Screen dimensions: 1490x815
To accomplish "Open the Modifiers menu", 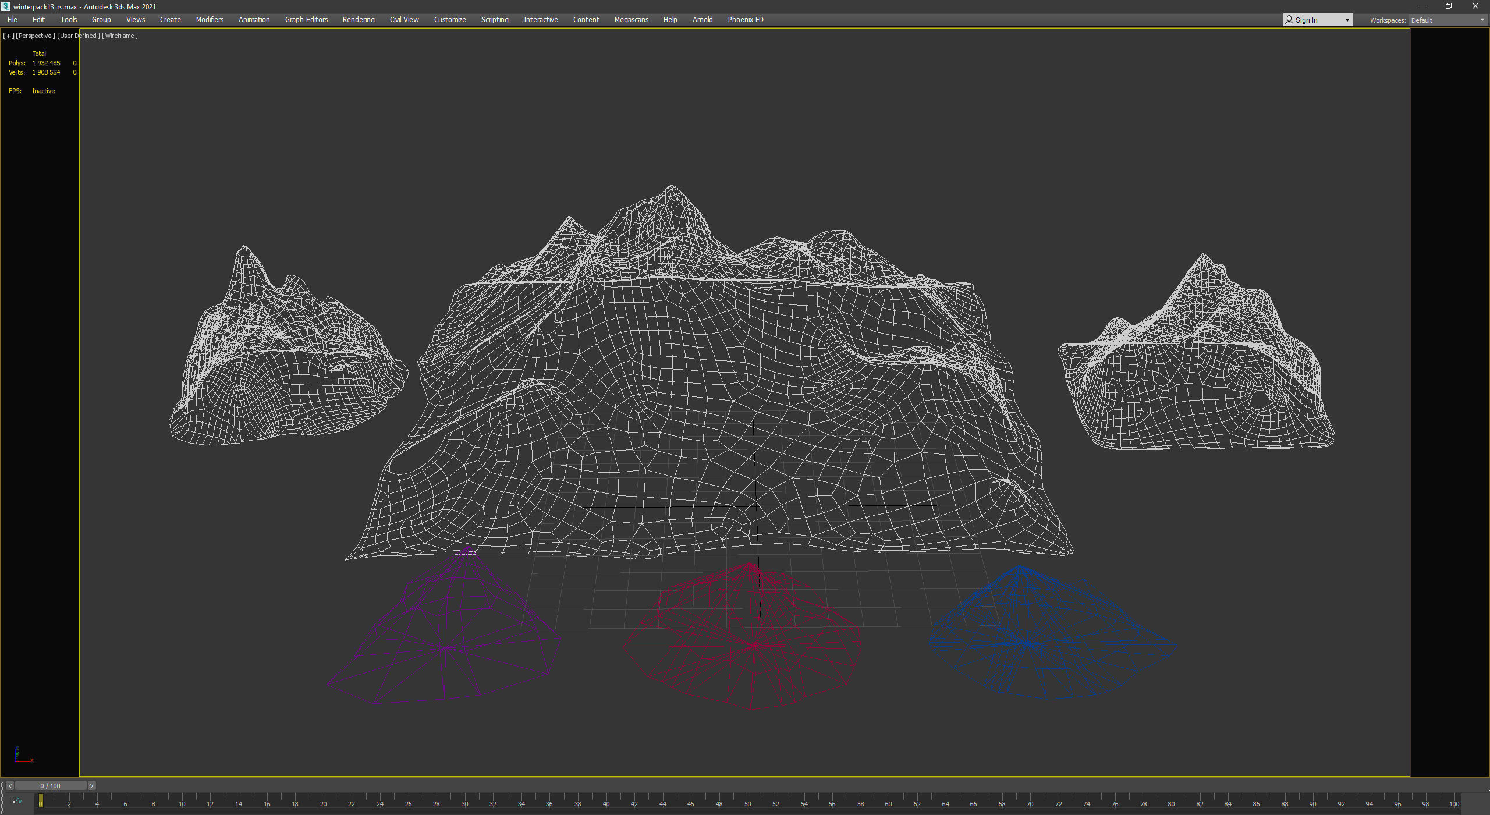I will pos(210,20).
